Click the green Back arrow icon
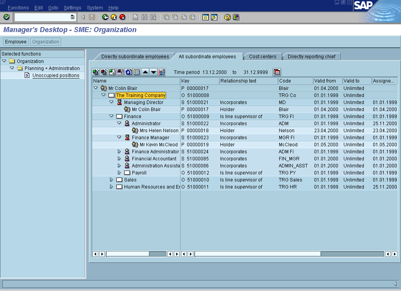The height and width of the screenshot is (291, 401). (x=105, y=17)
